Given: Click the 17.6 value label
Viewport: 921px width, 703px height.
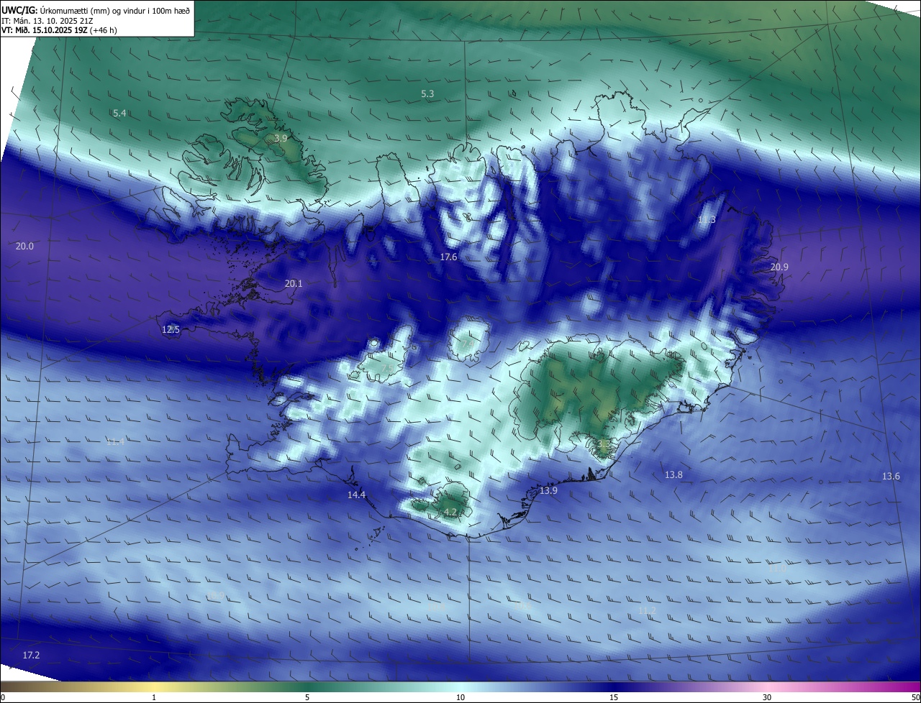Looking at the screenshot, I should point(448,257).
